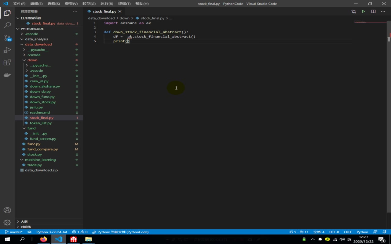Open token_list.py in the file tree

tap(41, 123)
